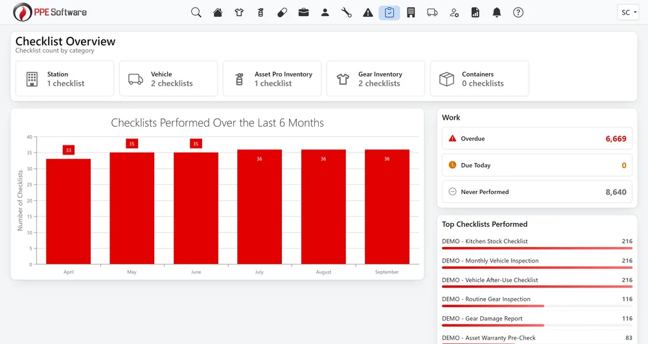Screen dimensions: 648x344
Task: Click the Gear Damage Report progress bar
Action: (x=537, y=325)
